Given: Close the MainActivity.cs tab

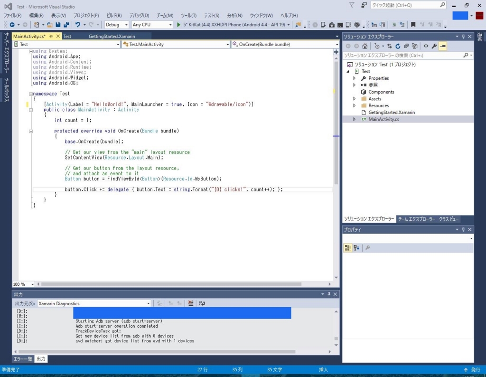Looking at the screenshot, I should 58,36.
